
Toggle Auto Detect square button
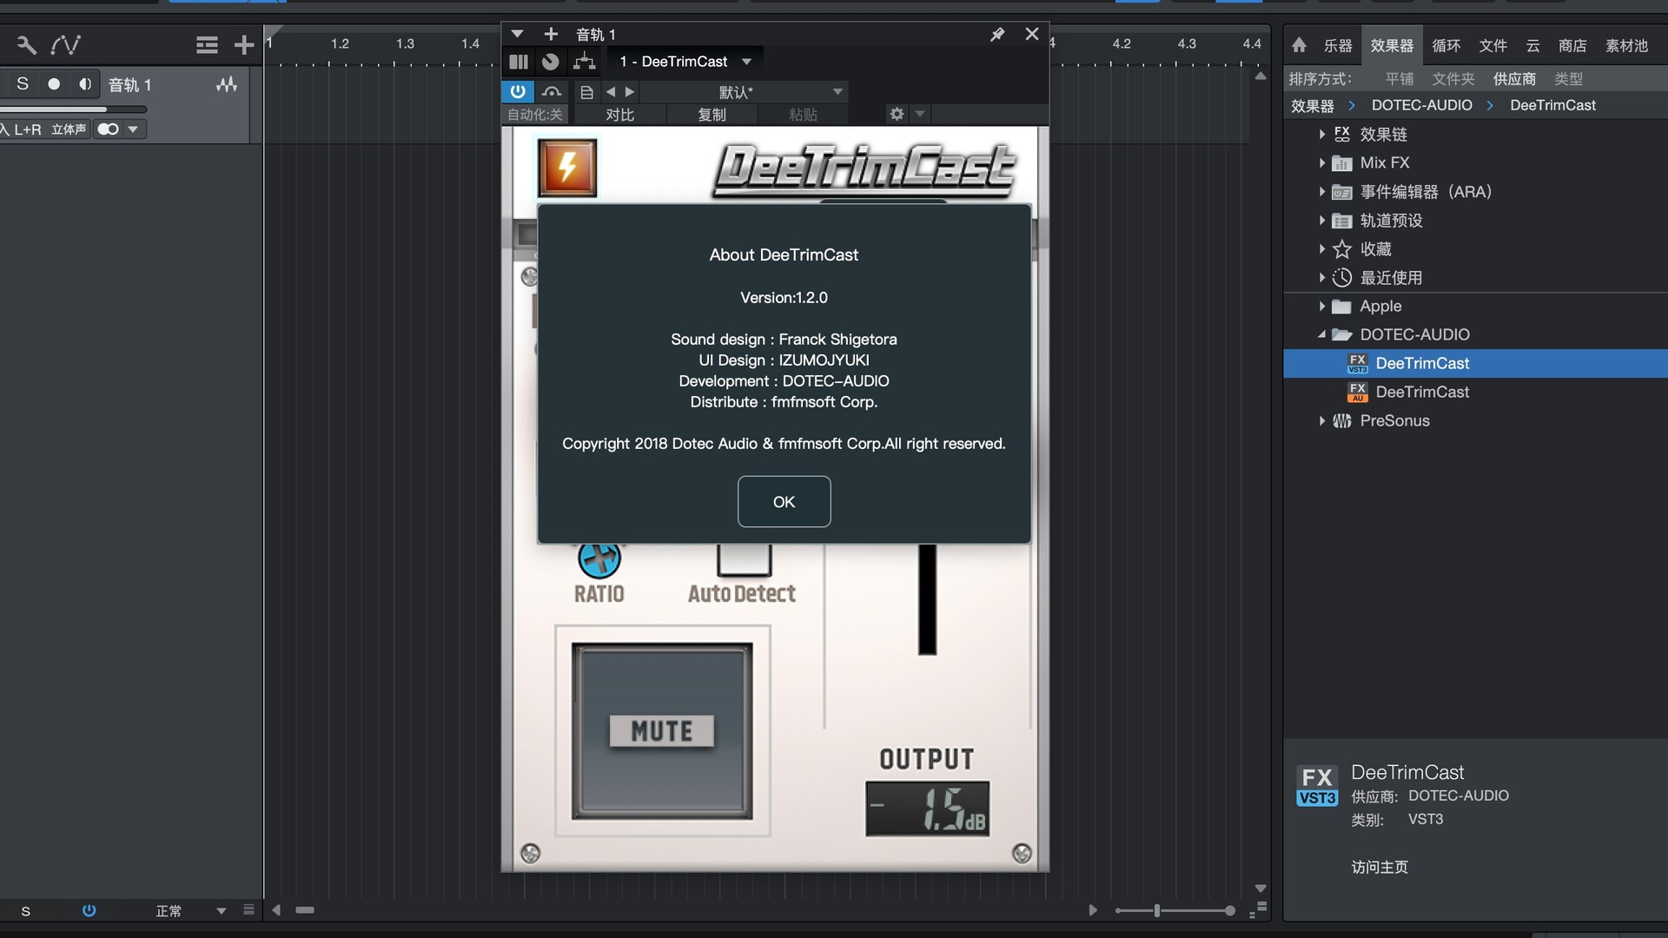pos(744,559)
